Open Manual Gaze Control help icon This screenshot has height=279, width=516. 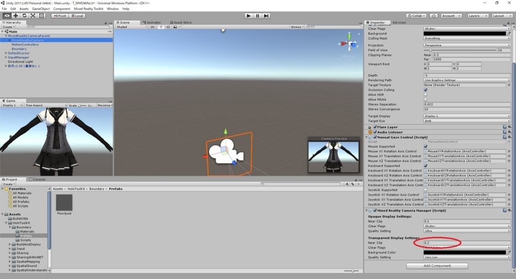coord(504,137)
